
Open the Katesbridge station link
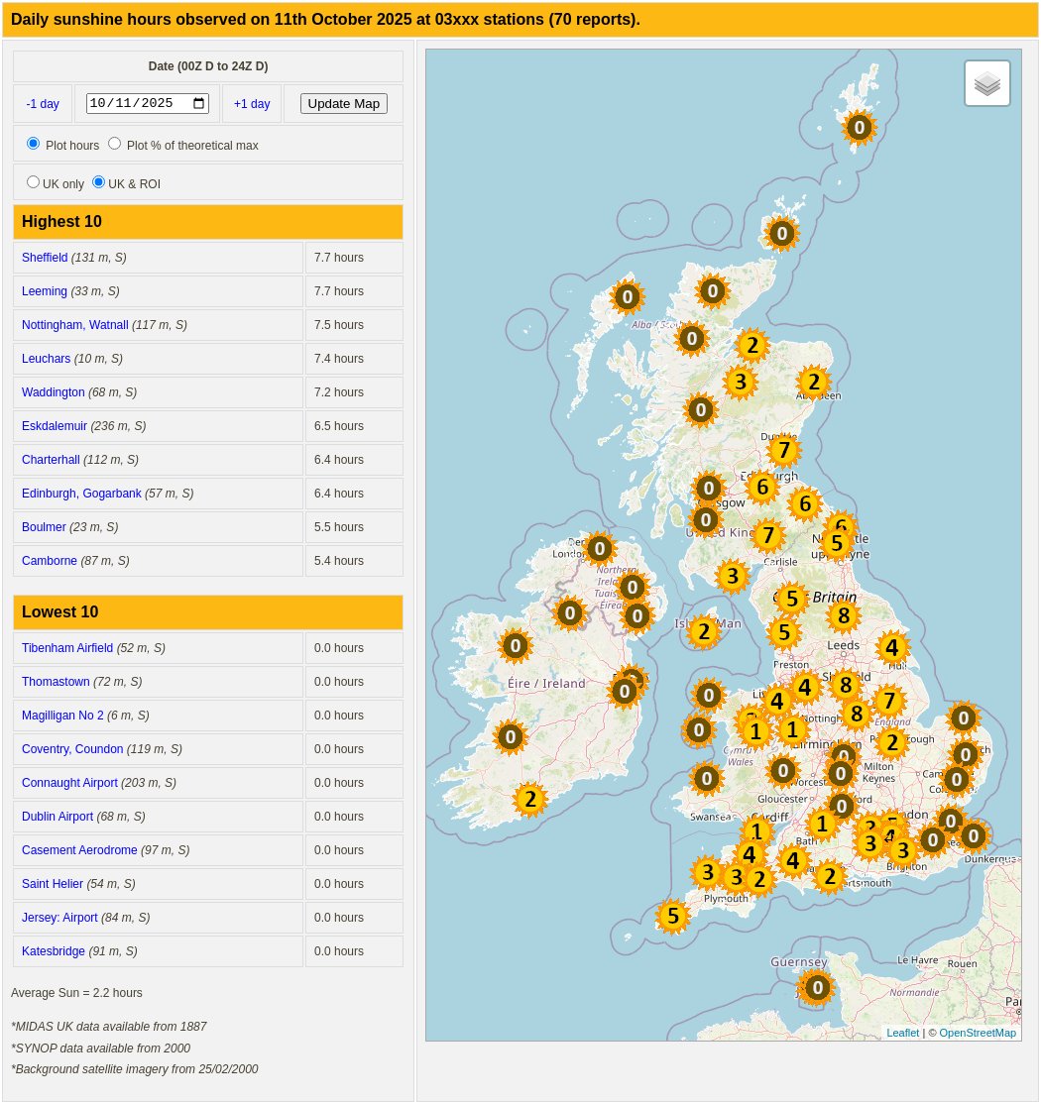(54, 952)
